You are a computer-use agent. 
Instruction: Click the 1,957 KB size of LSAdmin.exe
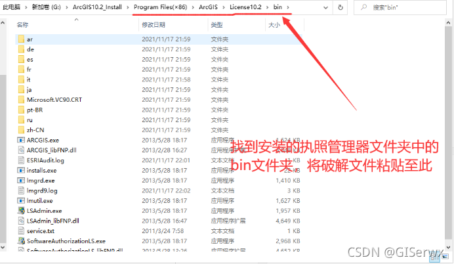(x=288, y=211)
